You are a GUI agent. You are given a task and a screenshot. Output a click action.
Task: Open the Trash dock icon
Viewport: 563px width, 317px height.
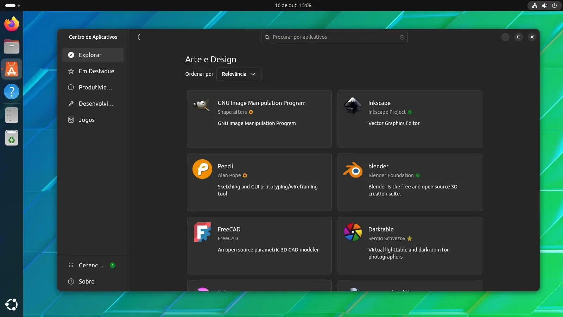point(12,138)
